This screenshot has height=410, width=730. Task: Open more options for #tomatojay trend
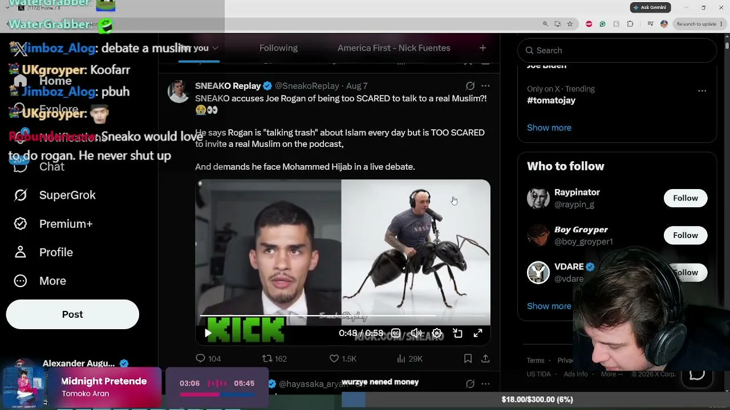(702, 91)
